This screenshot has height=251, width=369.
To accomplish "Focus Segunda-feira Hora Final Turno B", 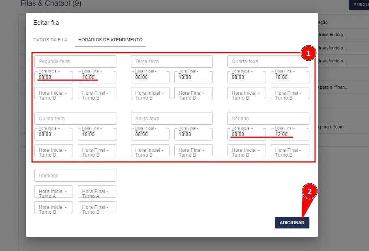I will pyautogui.click(x=97, y=93).
